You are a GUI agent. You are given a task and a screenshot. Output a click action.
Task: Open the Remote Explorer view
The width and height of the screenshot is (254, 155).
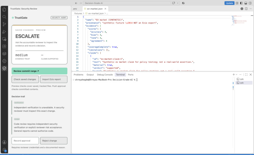click(x=4, y=39)
